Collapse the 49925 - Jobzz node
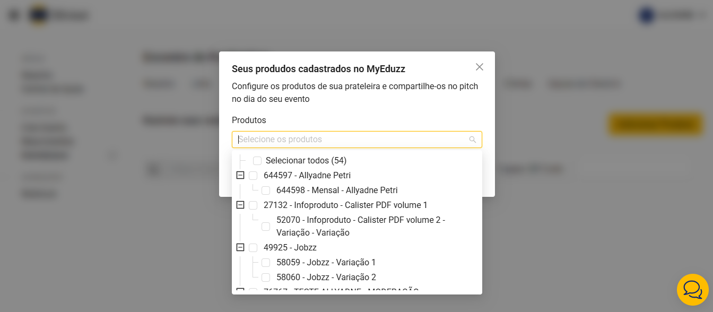This screenshot has width=713, height=312. 240,248
